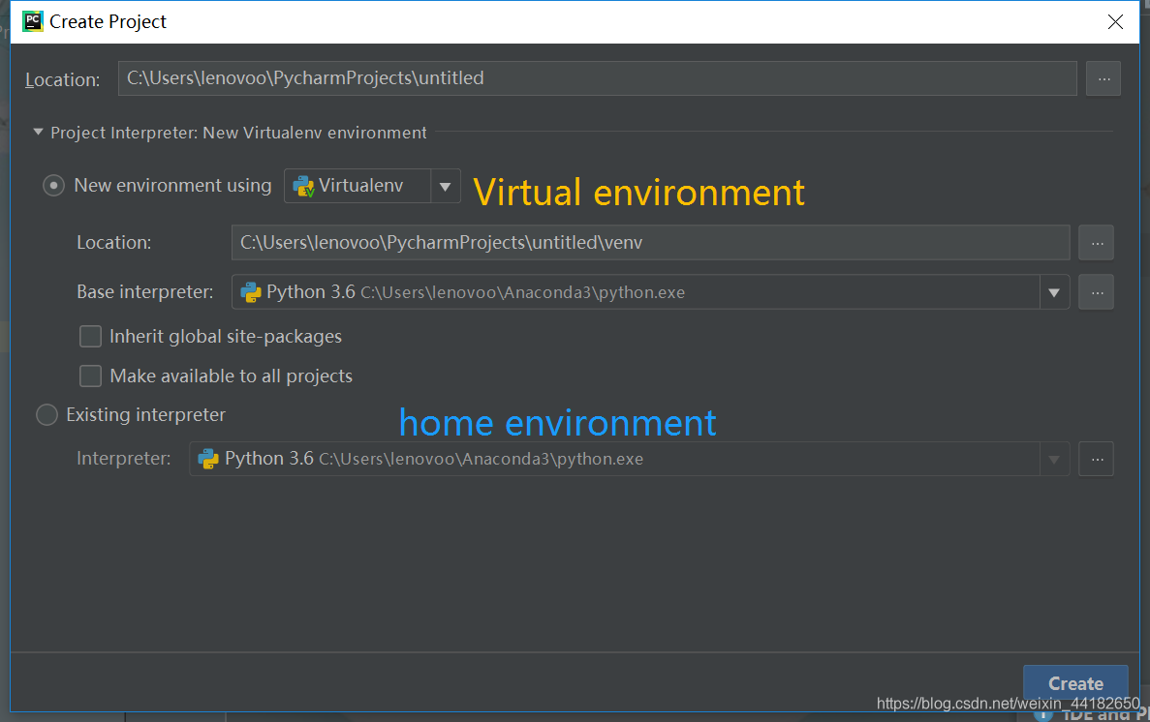Click the project Location path field
Screen dimensions: 1150x722
click(x=597, y=78)
